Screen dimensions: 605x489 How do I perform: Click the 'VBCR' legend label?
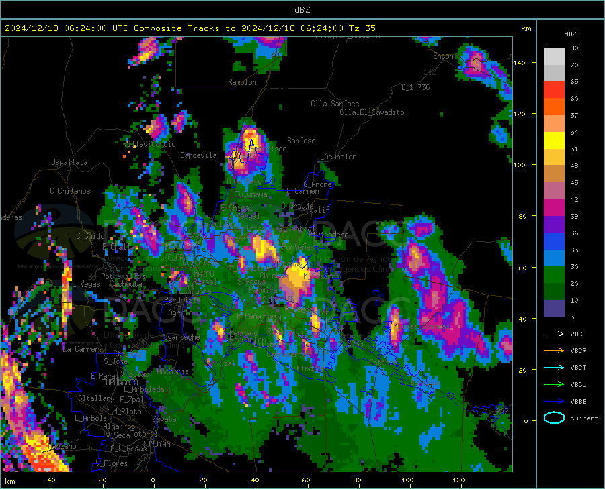[578, 350]
